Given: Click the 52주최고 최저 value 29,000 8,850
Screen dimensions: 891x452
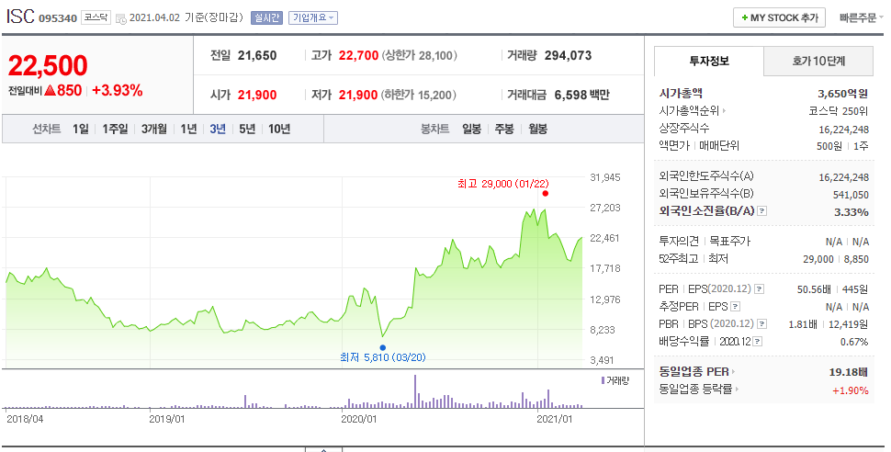Looking at the screenshot, I should point(836,259).
